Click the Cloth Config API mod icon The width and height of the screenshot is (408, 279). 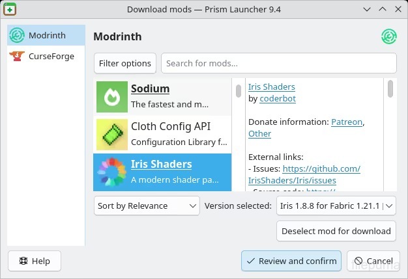pos(112,134)
